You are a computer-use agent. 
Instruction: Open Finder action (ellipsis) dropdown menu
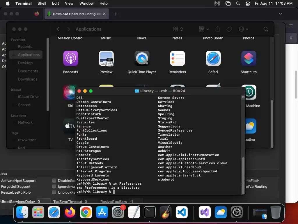[244, 29]
